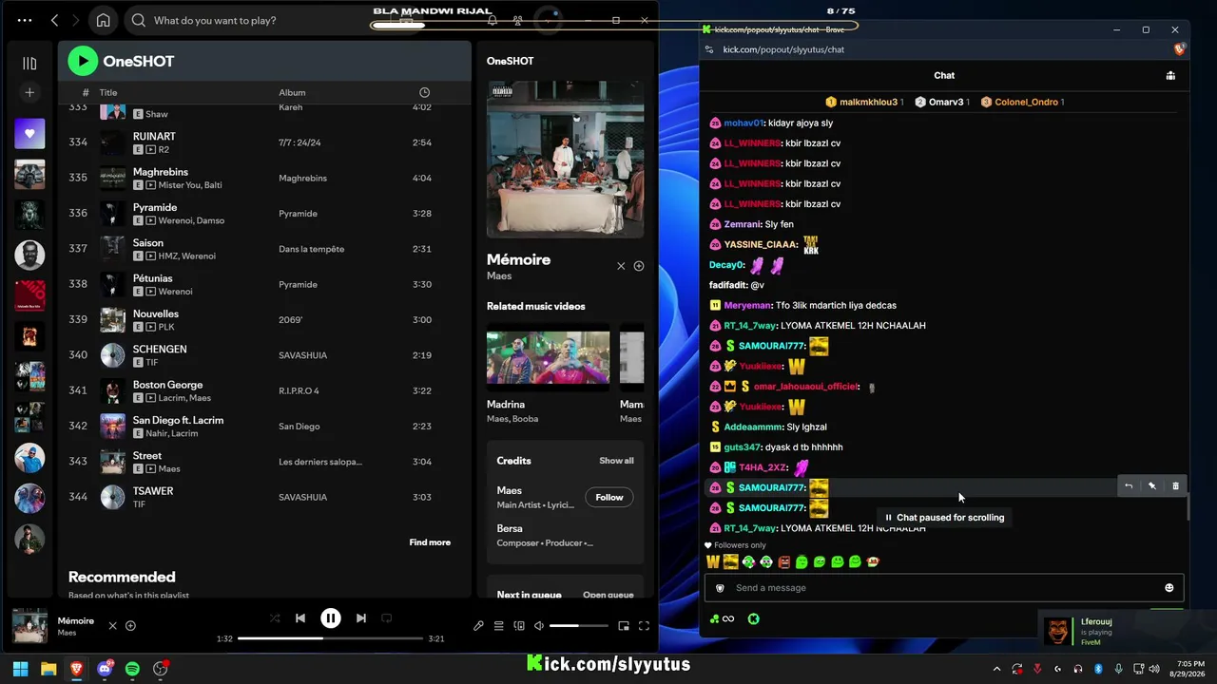Open Spotify Home
This screenshot has width=1217, height=684.
(103, 20)
